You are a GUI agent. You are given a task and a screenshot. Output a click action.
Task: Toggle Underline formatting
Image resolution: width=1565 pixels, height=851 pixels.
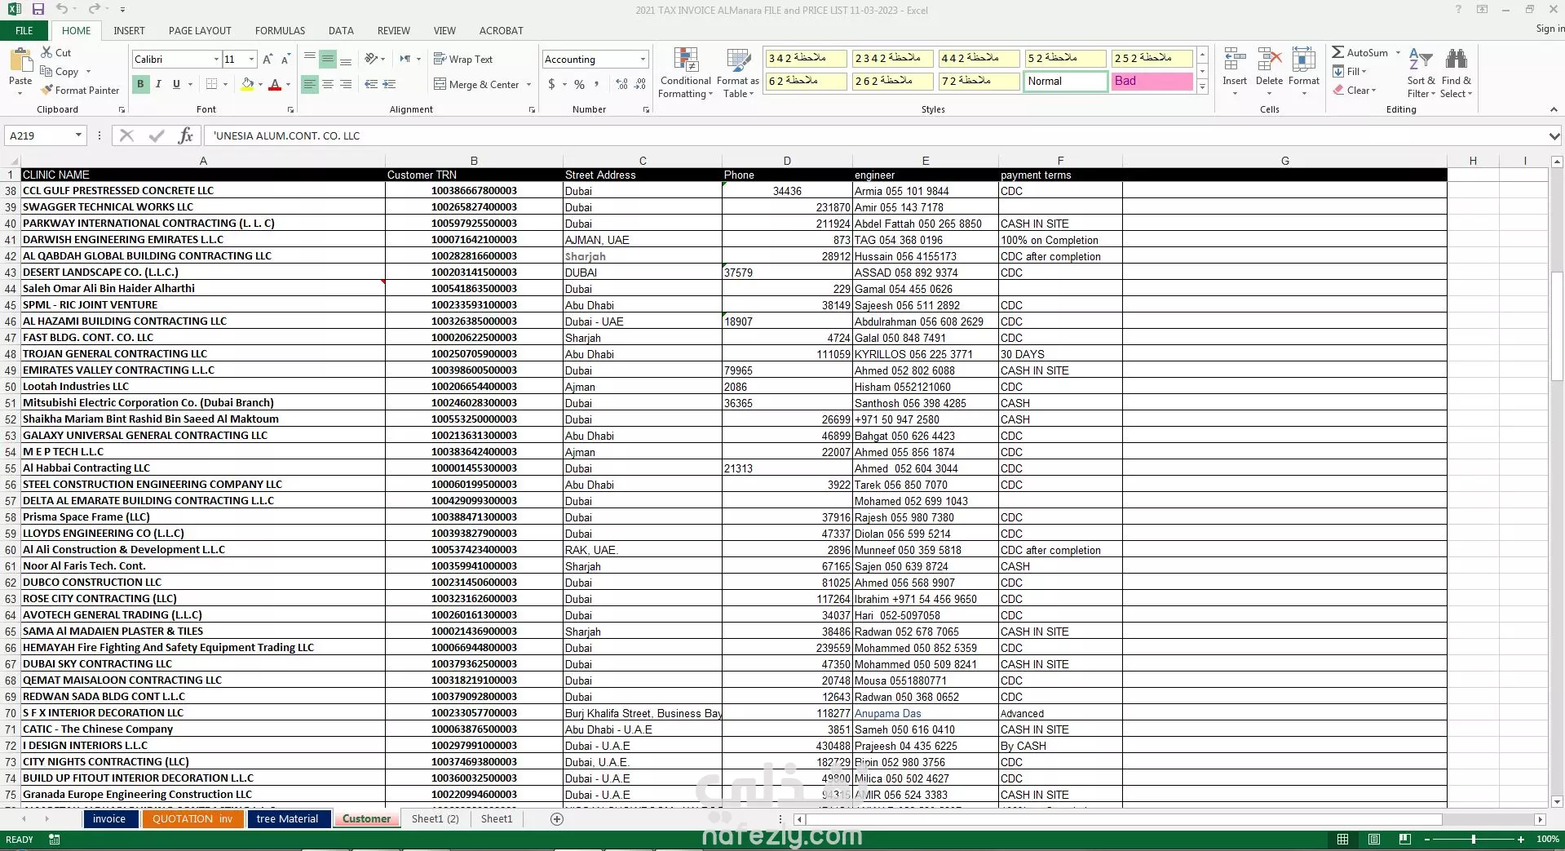[176, 84]
